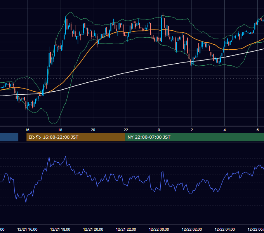Viewport: 264px width, 233px height.
Task: Click the 2 hour label on the price chart axis
Action: tap(192, 130)
